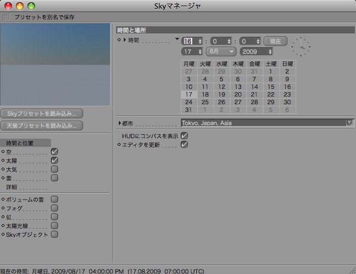Expand the 都市 disclosure triangle

[119, 123]
